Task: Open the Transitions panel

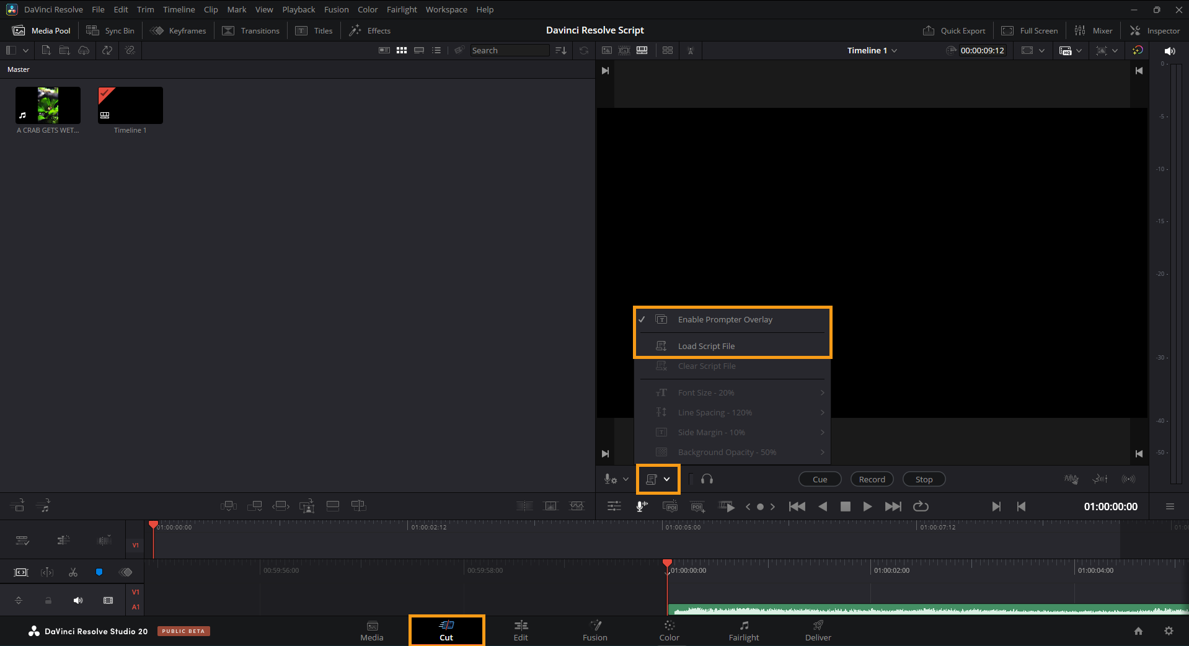Action: [251, 30]
